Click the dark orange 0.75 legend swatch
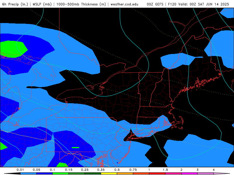 click(x=141, y=174)
